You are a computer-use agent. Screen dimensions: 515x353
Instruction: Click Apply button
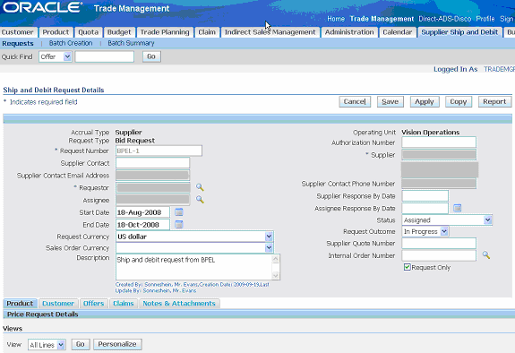[424, 101]
